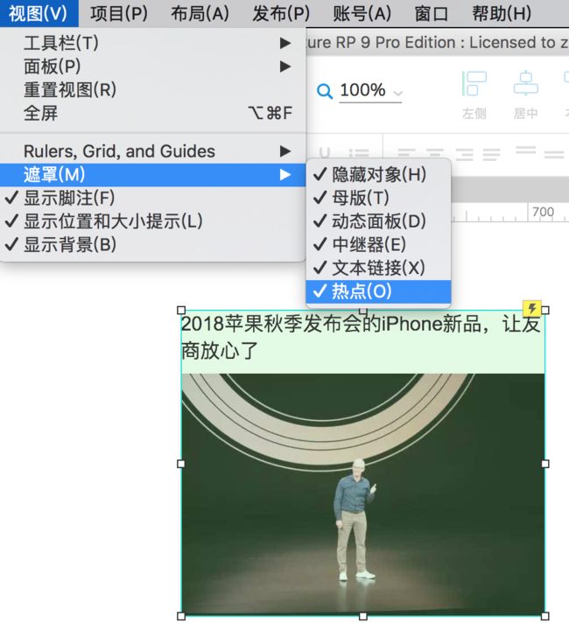Open the 发布(P) menu

[x=281, y=13]
